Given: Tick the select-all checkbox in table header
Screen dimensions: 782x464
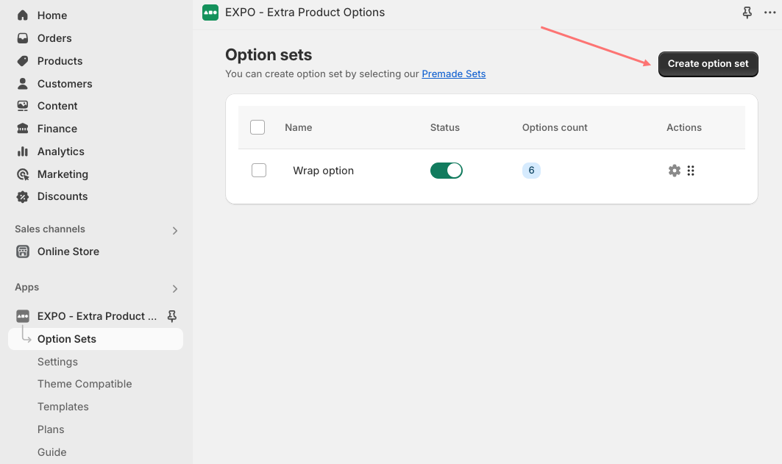Looking at the screenshot, I should point(257,127).
